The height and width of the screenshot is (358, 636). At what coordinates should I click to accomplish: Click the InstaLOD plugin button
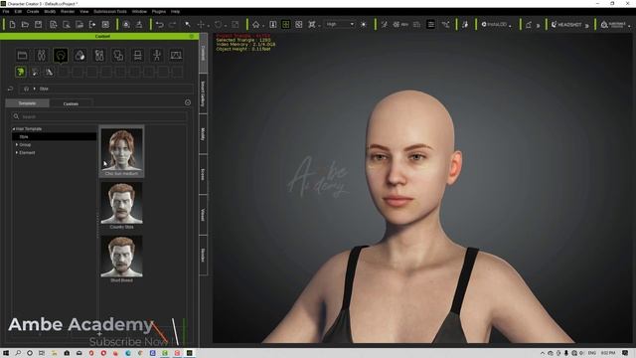(x=494, y=25)
